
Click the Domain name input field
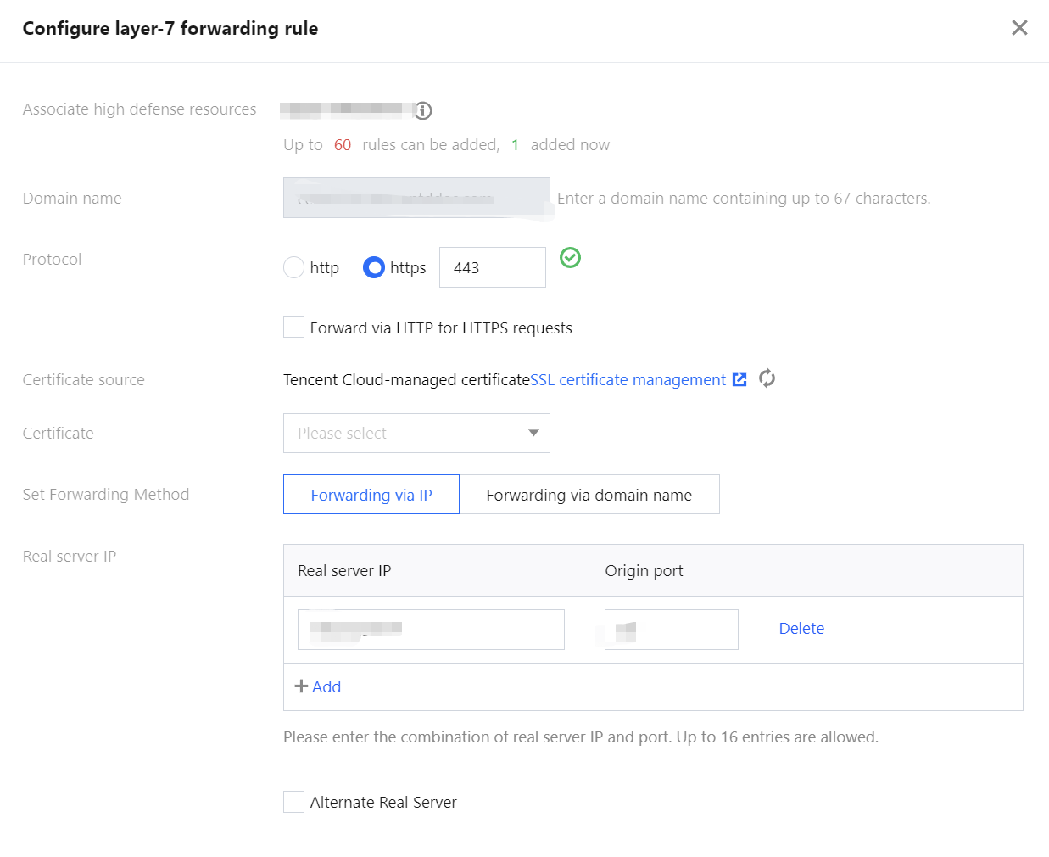(x=416, y=198)
